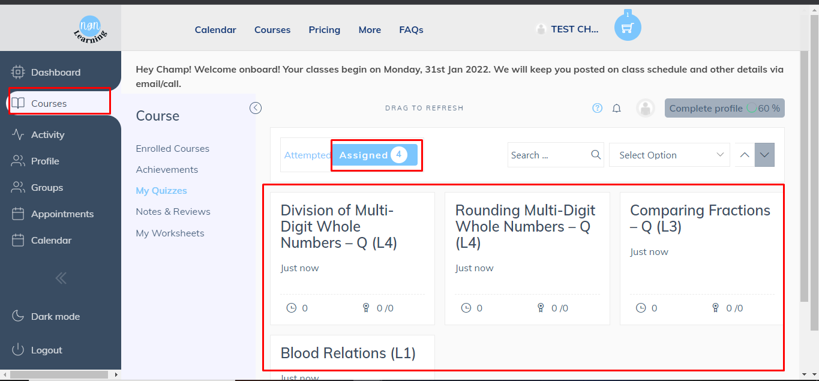
Task: Open the TEST CH... user account menu
Action: (x=574, y=29)
